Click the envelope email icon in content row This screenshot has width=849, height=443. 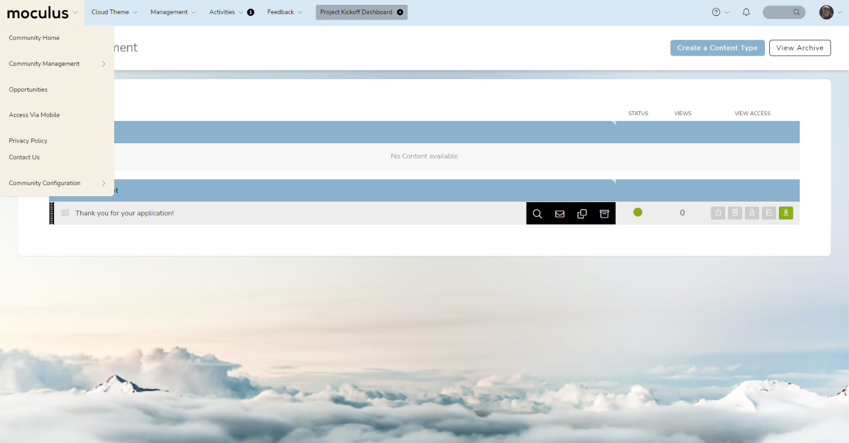(x=559, y=214)
